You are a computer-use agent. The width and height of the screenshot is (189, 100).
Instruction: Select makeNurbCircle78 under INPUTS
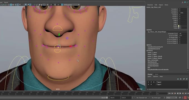[x=154, y=49]
